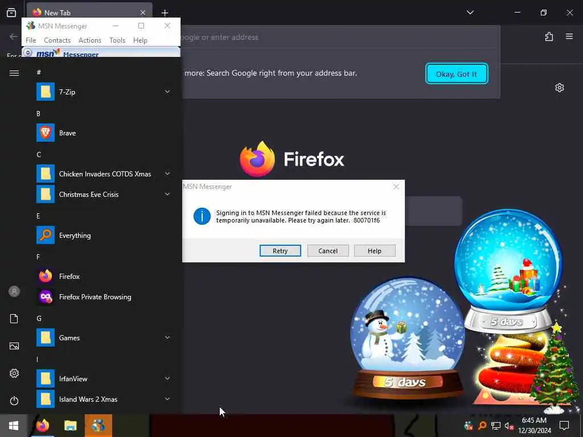Click the snowman snow globe widget
The width and height of the screenshot is (583, 437).
pyautogui.click(x=407, y=338)
